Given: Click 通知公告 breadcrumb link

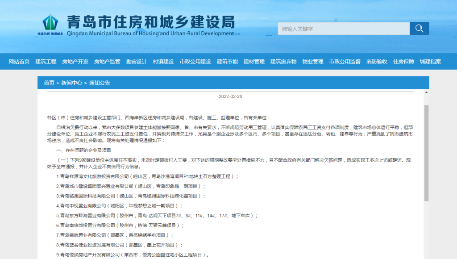Looking at the screenshot, I should [x=100, y=83].
